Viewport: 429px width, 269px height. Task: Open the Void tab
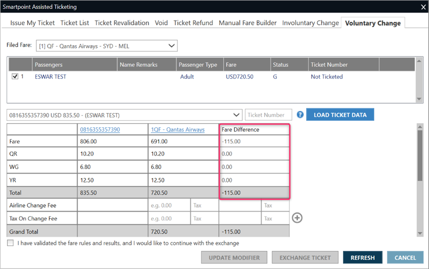pos(161,23)
